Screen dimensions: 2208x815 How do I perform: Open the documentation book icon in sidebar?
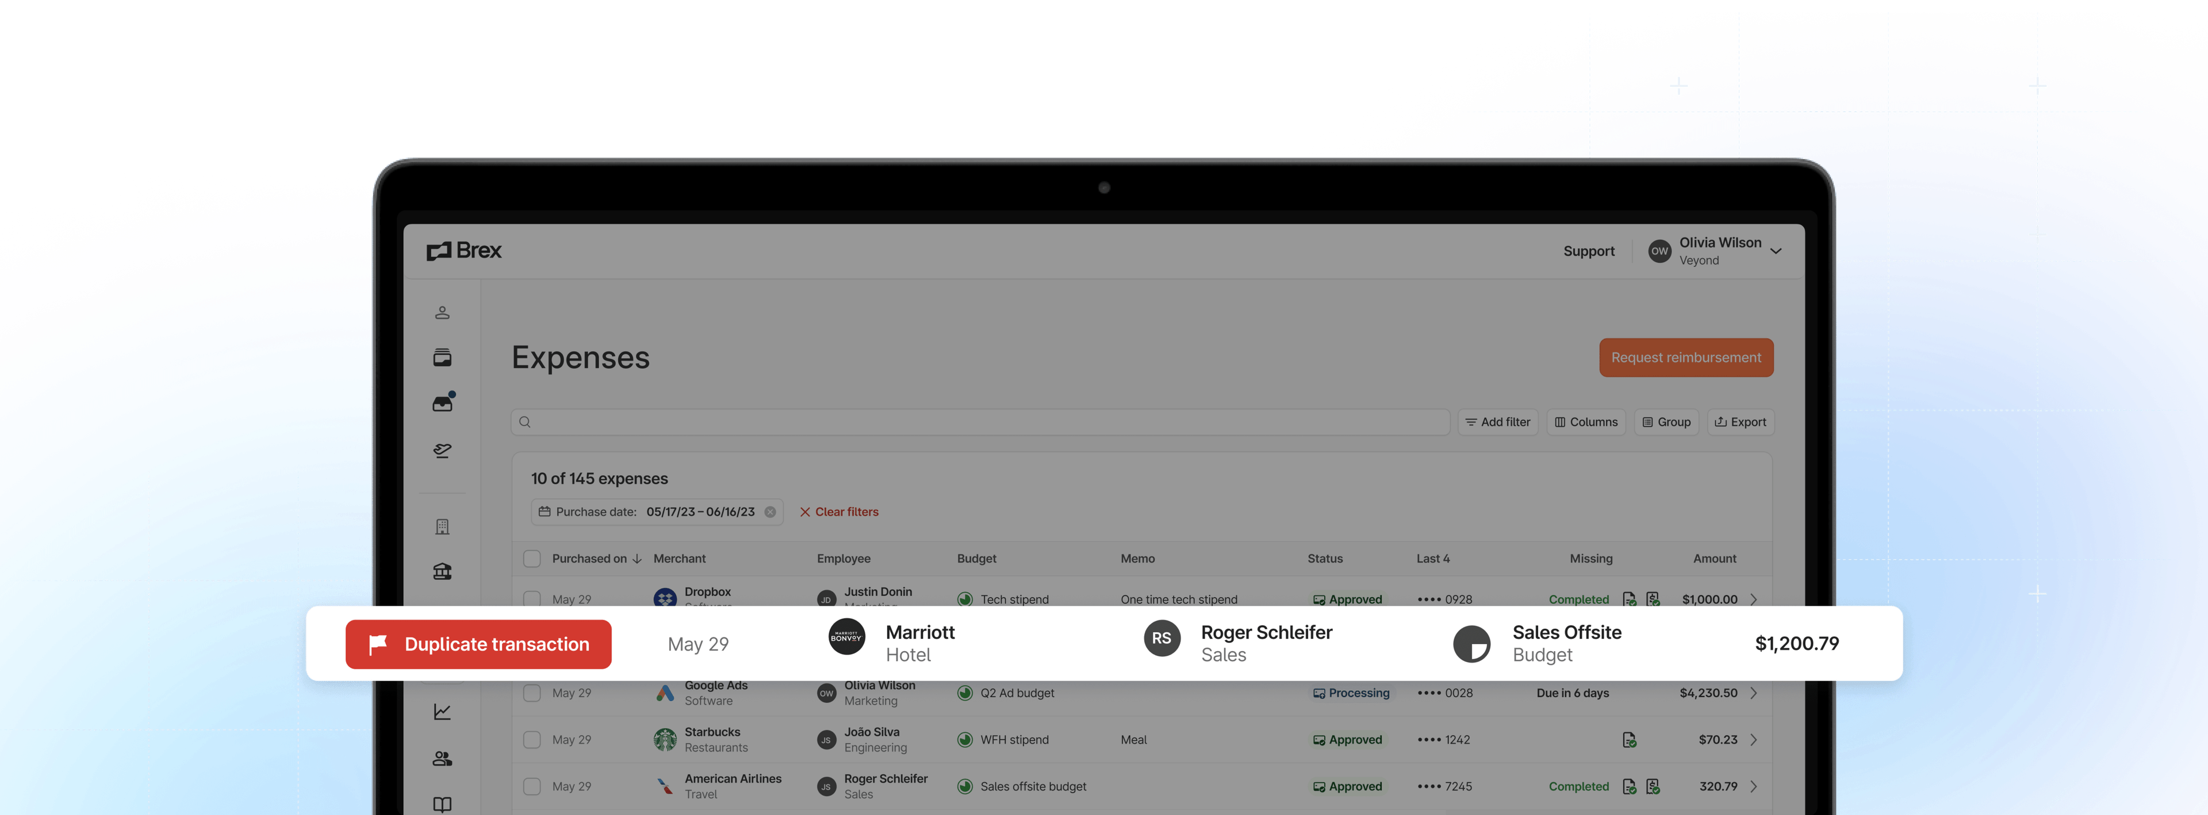(x=442, y=804)
